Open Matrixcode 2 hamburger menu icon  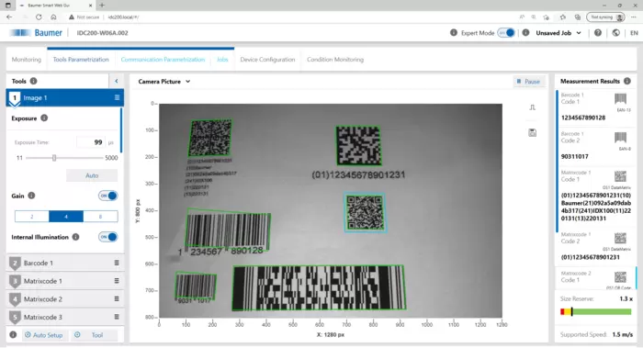point(117,298)
